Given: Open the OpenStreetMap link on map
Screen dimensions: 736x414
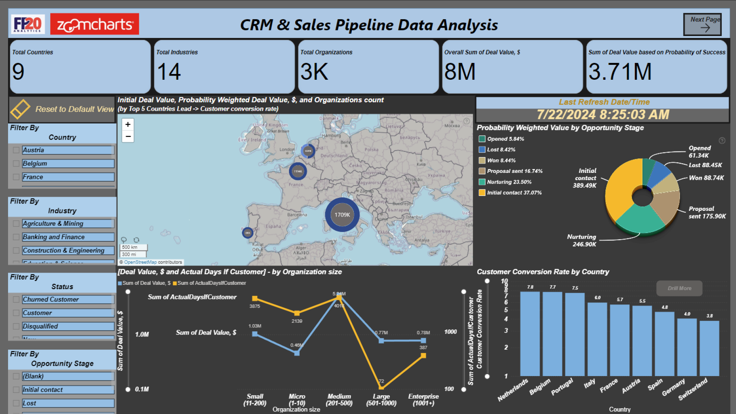Looking at the screenshot, I should pyautogui.click(x=140, y=262).
